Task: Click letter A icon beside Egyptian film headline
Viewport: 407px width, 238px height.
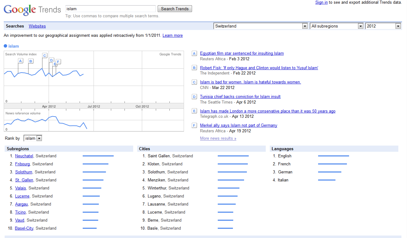Action: (194, 53)
